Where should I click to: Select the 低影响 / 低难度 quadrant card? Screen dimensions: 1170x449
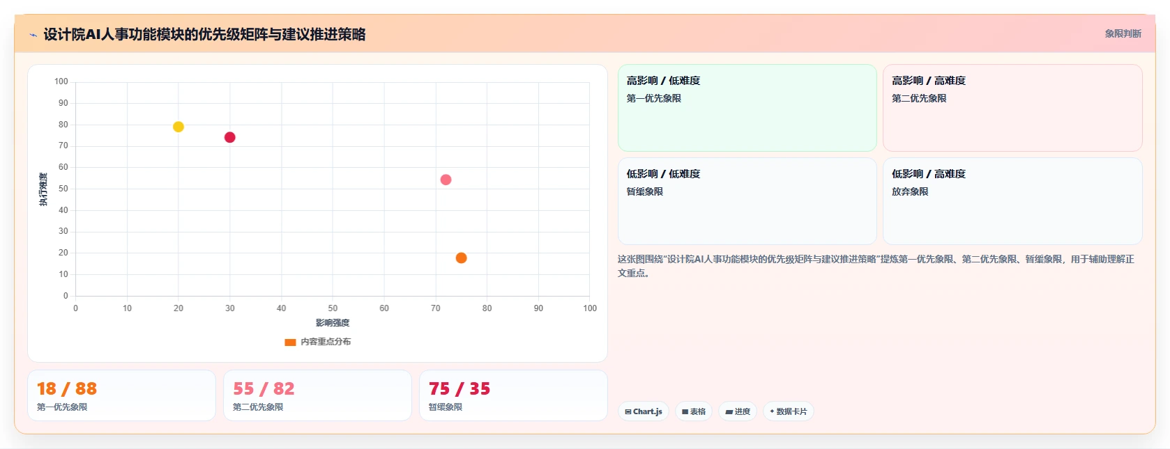pos(747,201)
